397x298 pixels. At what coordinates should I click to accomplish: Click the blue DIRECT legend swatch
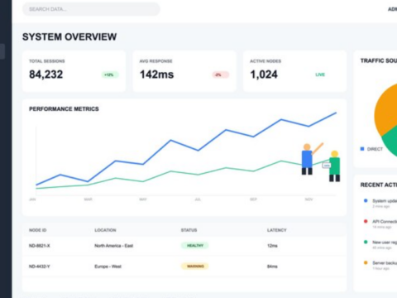(x=362, y=149)
